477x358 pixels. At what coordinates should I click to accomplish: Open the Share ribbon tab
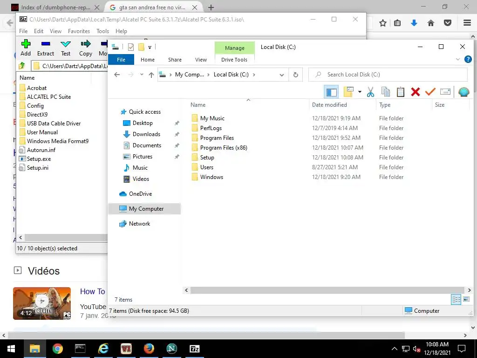pyautogui.click(x=175, y=60)
